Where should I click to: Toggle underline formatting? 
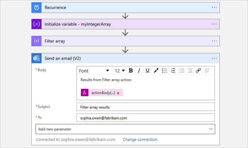pos(148,71)
